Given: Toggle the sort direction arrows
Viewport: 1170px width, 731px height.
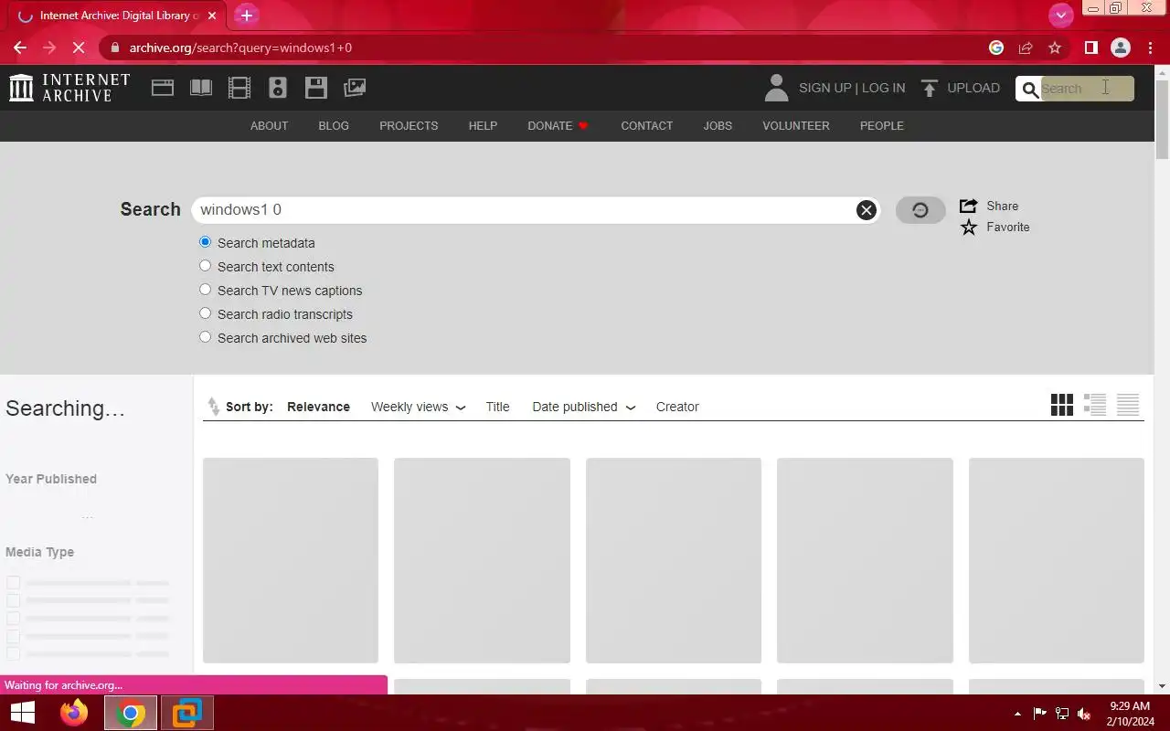Looking at the screenshot, I should 213,407.
